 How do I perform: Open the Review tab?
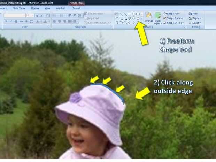pos(35,8)
